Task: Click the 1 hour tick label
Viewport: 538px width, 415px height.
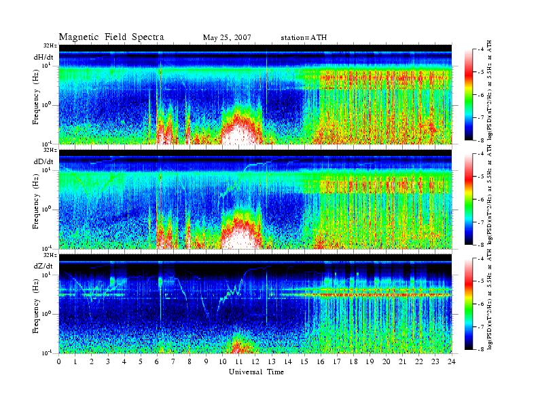Action: click(75, 361)
